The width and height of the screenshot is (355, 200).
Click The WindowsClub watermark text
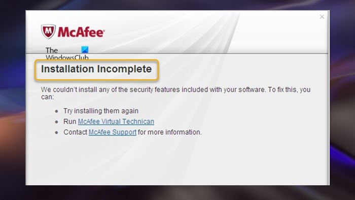pyautogui.click(x=67, y=54)
